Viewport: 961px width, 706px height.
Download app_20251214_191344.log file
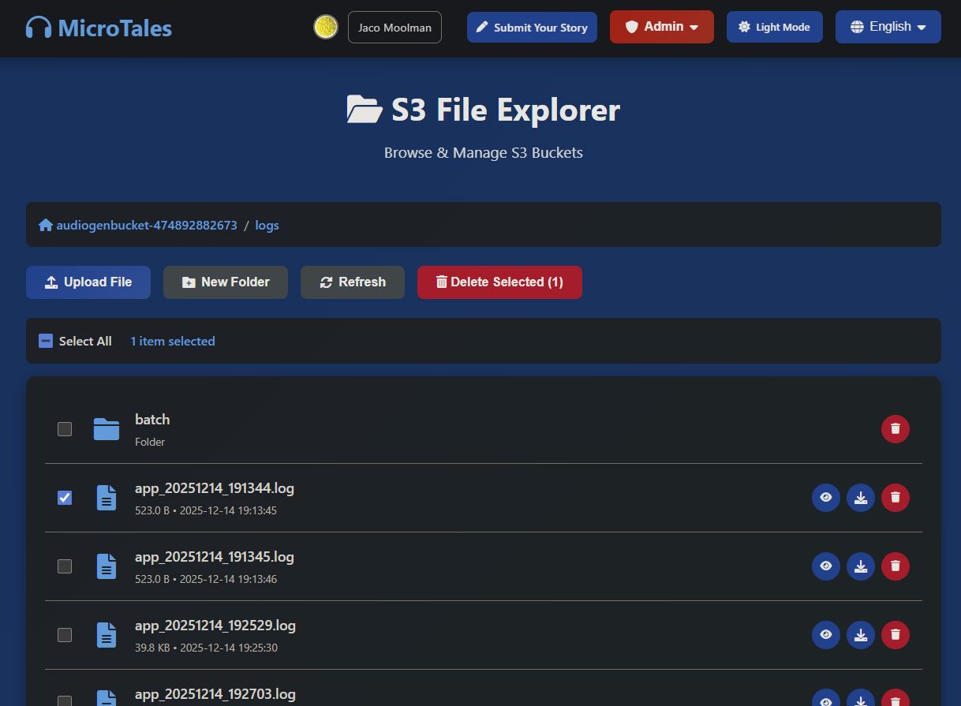860,498
